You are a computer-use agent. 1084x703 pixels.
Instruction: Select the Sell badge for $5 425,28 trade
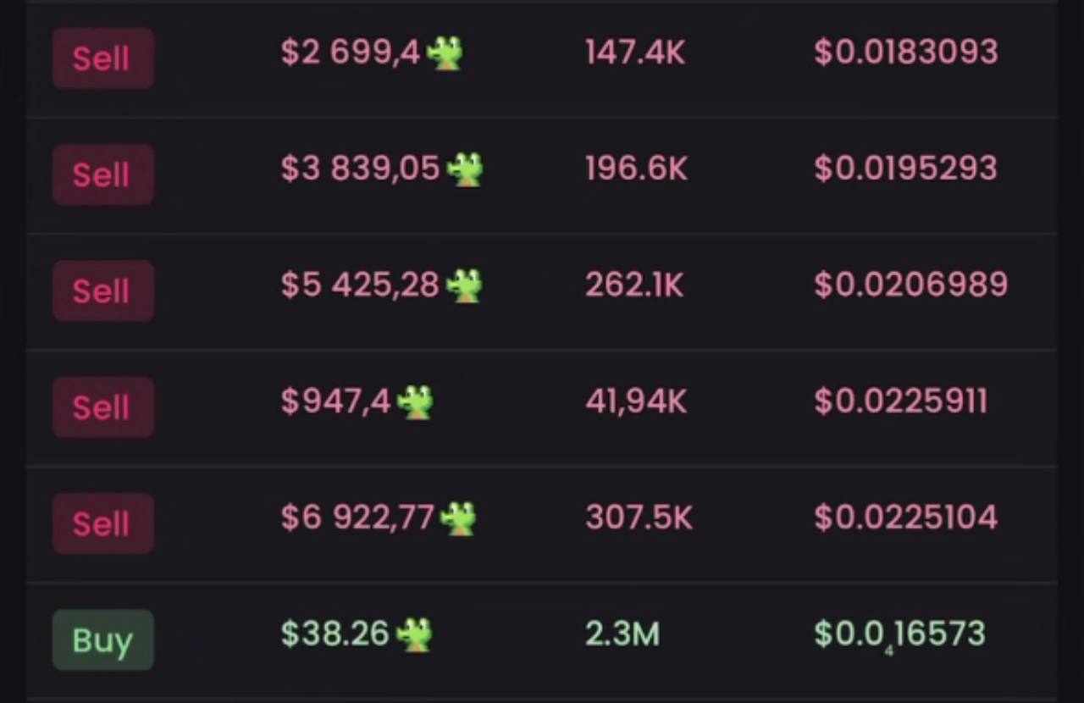(x=102, y=291)
